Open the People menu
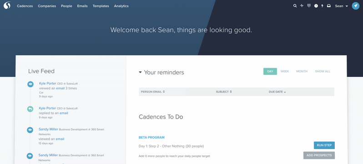Image resolution: width=363 pixels, height=164 pixels. [67, 6]
